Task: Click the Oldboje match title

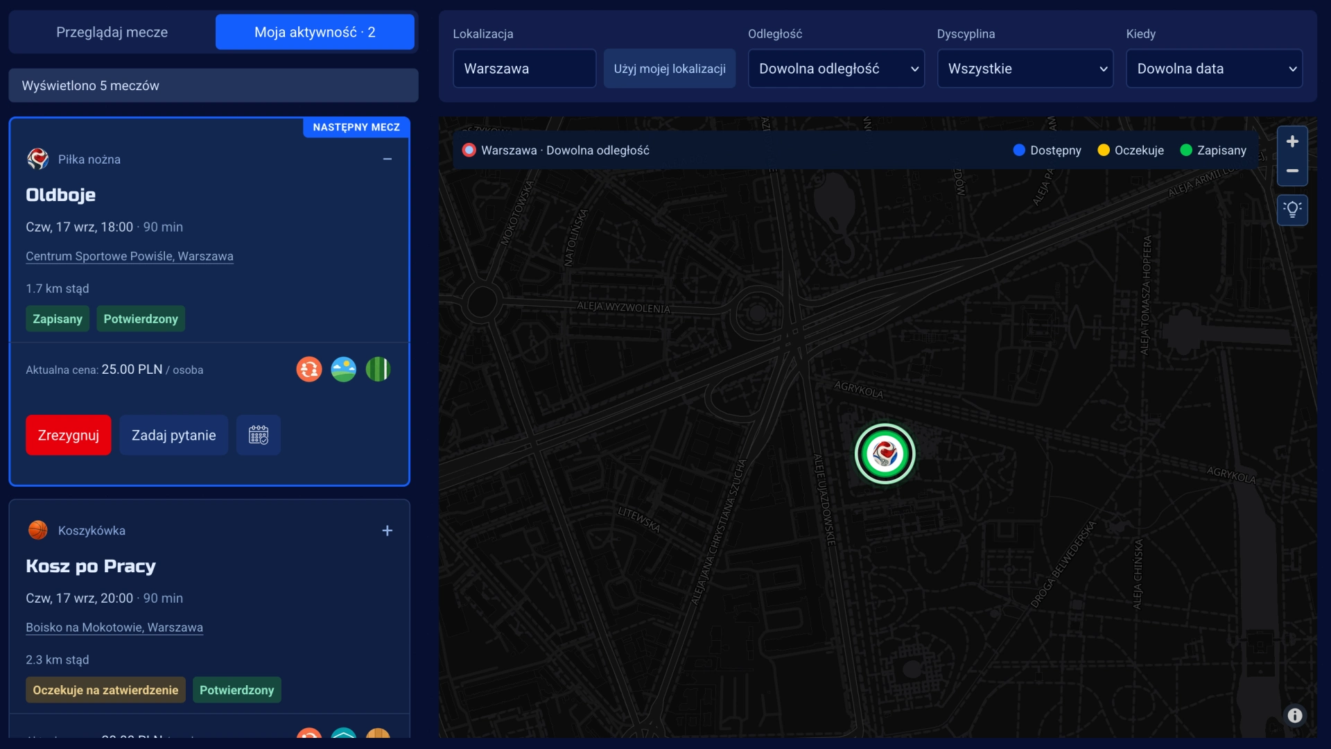Action: click(x=61, y=195)
